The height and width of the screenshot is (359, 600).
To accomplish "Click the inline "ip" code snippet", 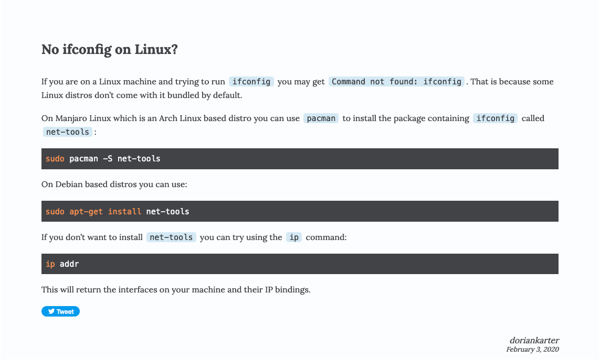I will pyautogui.click(x=294, y=237).
